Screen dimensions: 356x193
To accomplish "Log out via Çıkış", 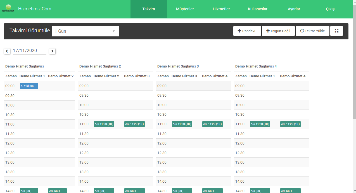I will [x=330, y=9].
